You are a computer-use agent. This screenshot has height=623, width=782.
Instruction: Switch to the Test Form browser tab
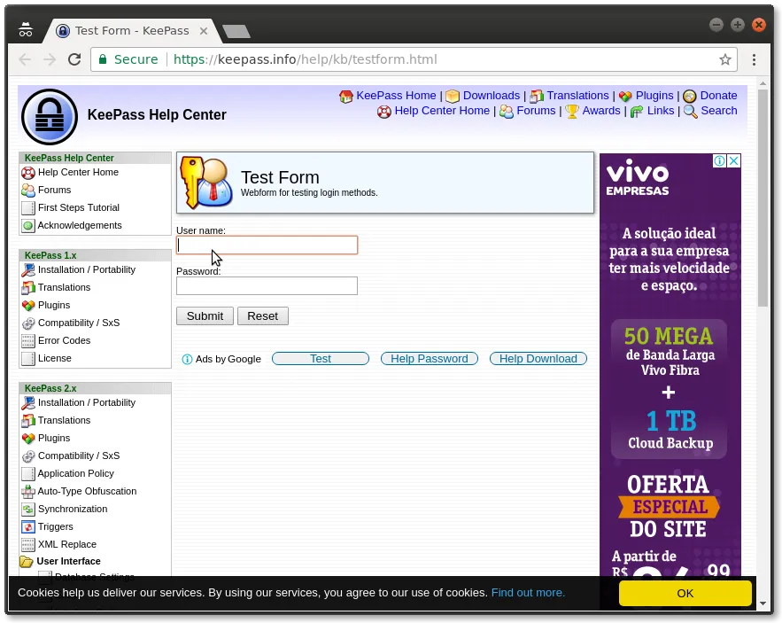tap(131, 31)
